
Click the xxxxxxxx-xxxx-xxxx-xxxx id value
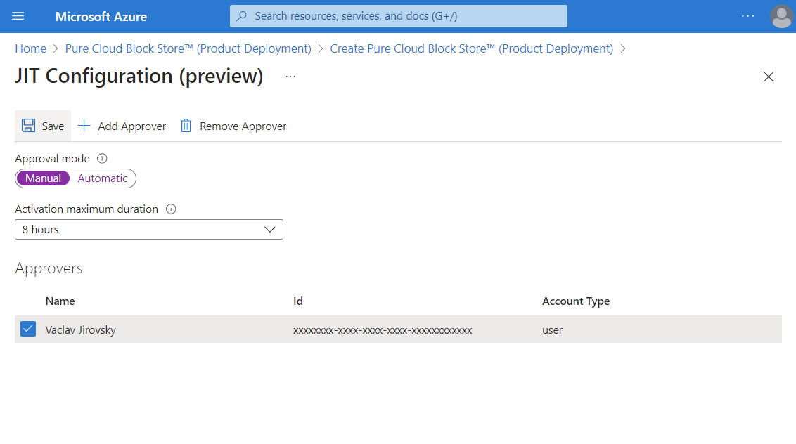(x=383, y=330)
